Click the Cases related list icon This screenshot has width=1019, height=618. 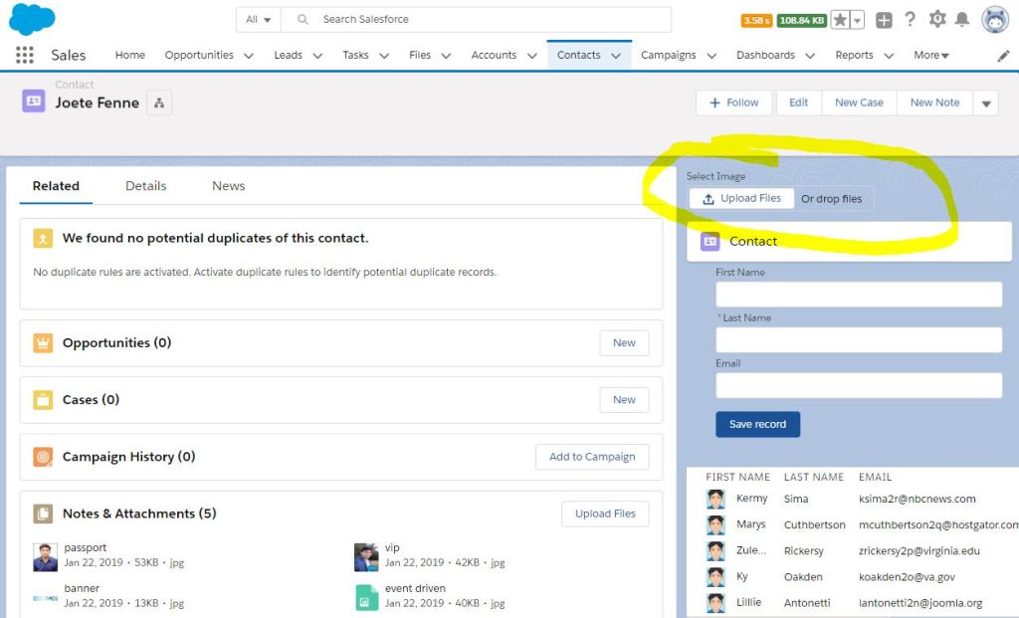click(43, 400)
